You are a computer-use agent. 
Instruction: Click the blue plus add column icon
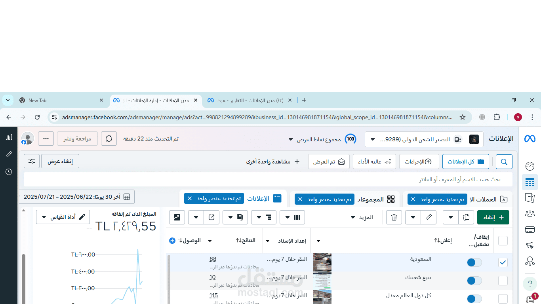click(172, 241)
